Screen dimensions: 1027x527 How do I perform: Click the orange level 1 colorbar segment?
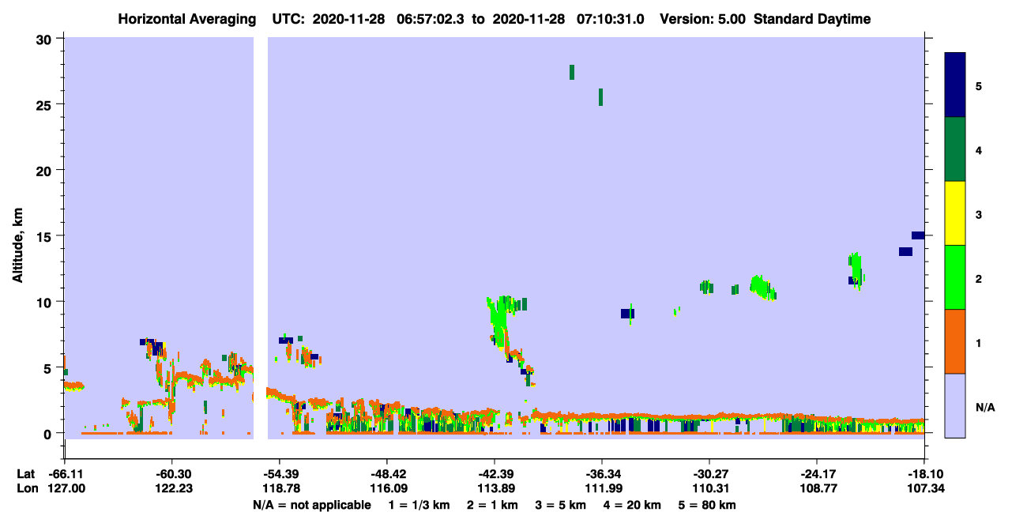[x=955, y=341]
